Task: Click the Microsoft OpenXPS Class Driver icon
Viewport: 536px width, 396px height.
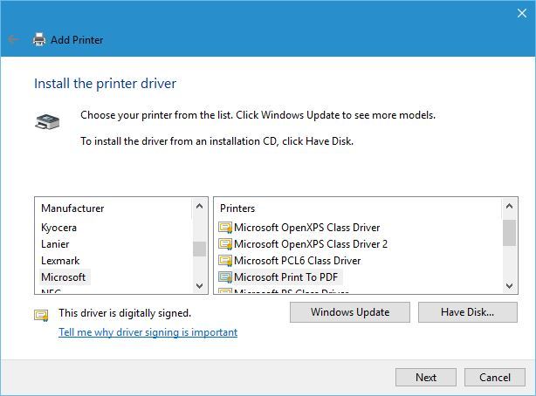Action: point(225,228)
